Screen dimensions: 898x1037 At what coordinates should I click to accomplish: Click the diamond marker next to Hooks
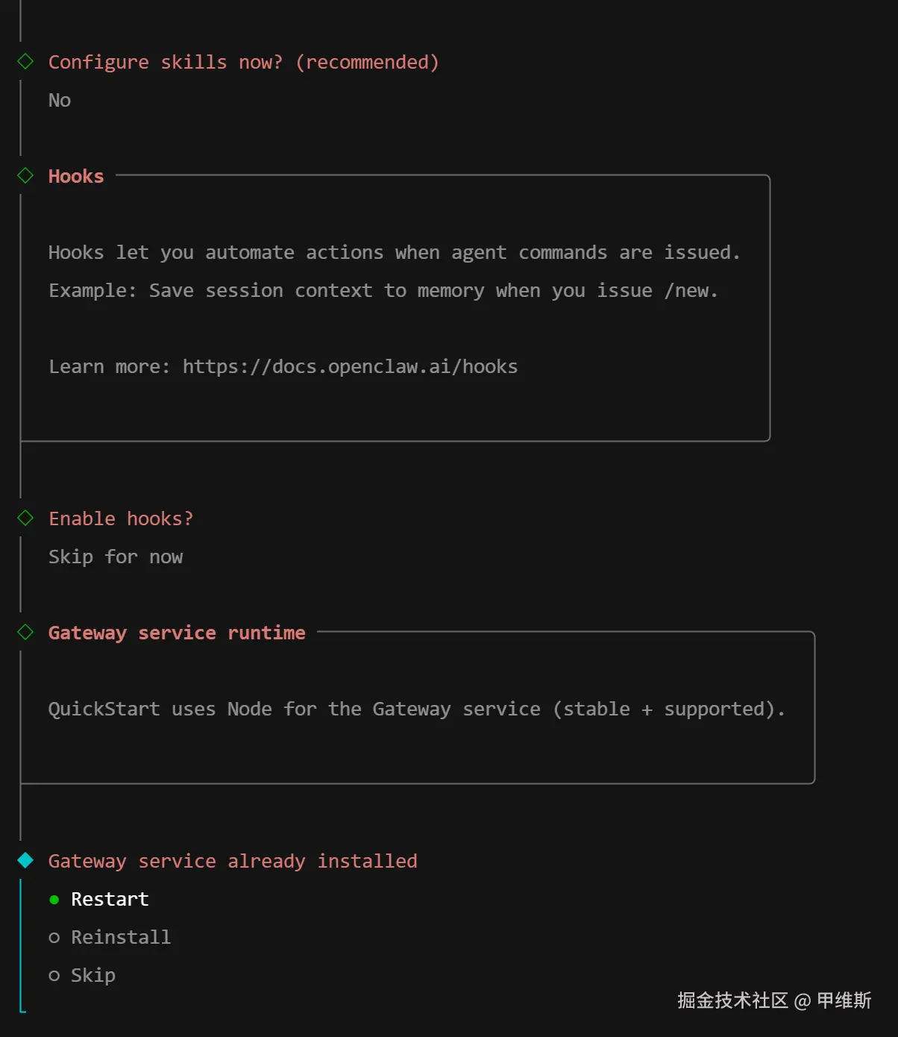point(25,175)
